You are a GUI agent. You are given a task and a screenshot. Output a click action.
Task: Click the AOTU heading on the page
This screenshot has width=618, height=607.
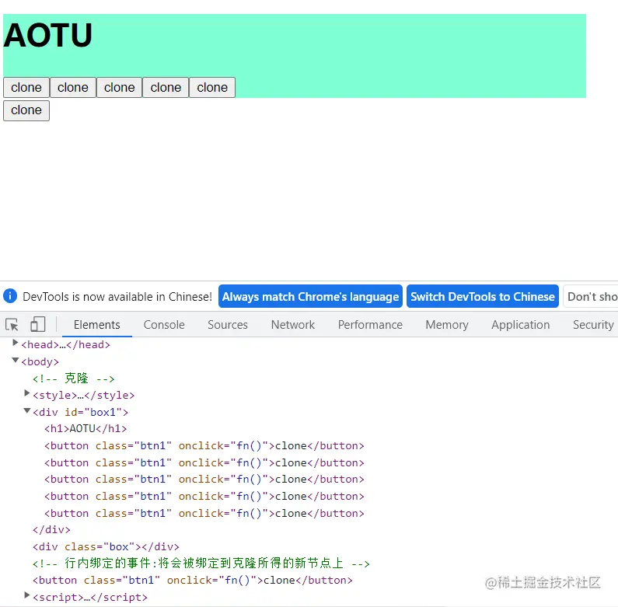click(47, 36)
